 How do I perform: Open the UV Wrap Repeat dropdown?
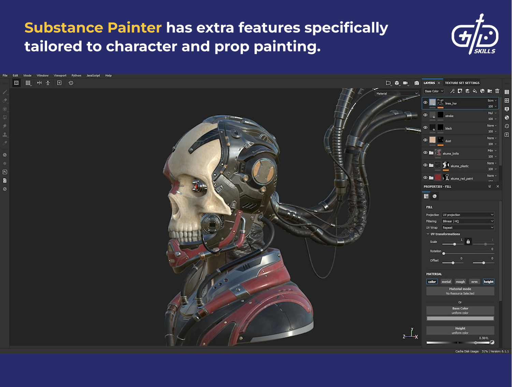coord(468,227)
